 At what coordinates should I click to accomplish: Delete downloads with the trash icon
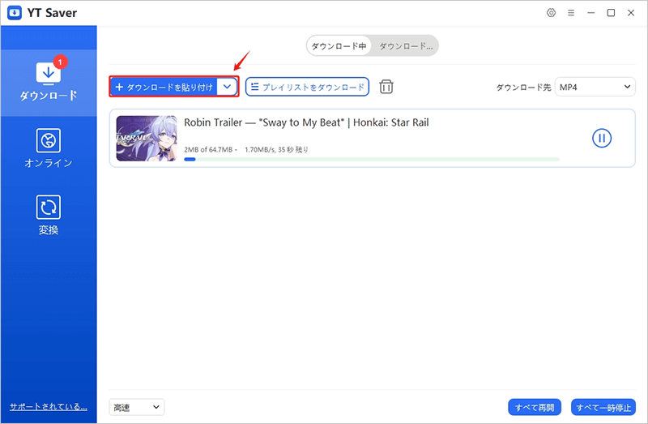386,87
